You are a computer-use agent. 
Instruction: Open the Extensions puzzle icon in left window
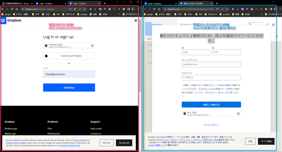pyautogui.click(x=124, y=9)
